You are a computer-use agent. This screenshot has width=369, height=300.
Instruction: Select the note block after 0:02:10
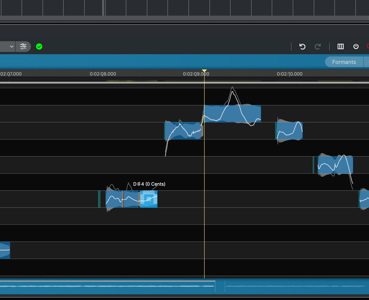click(x=335, y=165)
